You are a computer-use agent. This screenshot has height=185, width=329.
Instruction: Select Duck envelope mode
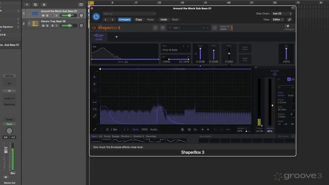tap(291, 96)
